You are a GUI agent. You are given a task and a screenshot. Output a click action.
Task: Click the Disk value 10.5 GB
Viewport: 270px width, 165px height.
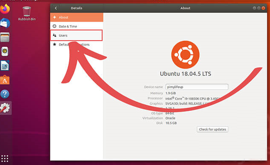click(x=171, y=123)
